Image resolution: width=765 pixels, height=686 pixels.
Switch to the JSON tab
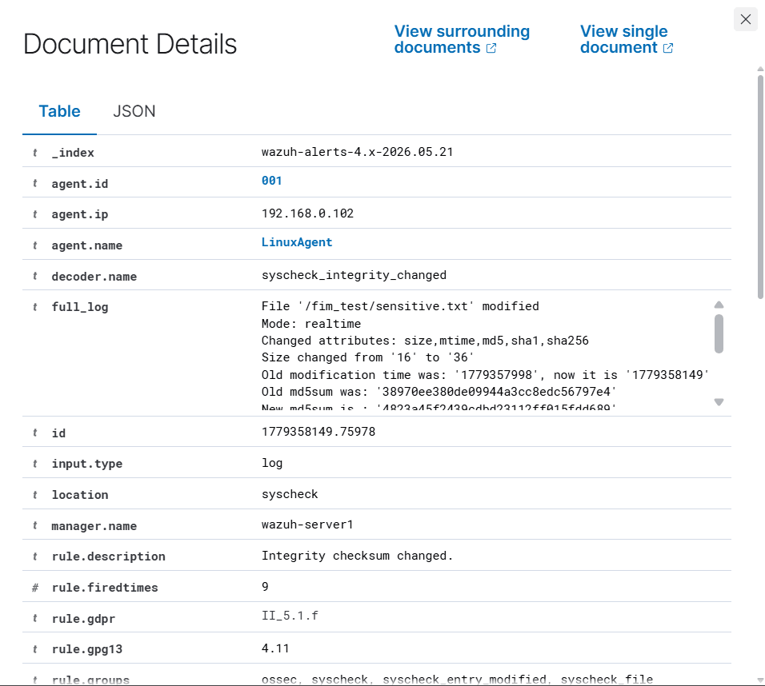point(134,111)
